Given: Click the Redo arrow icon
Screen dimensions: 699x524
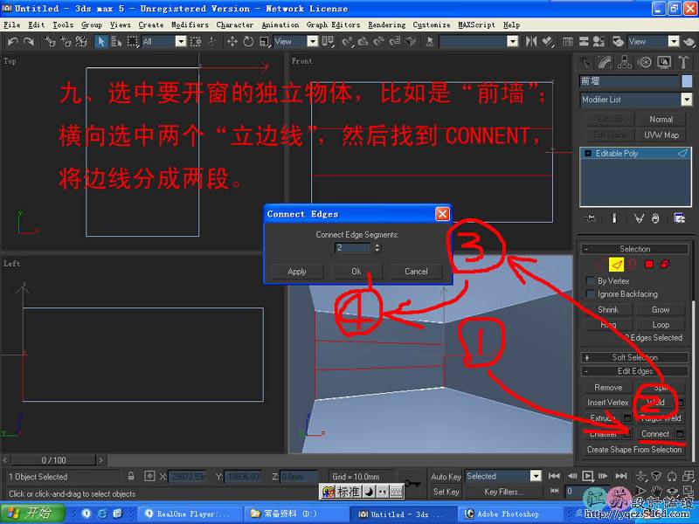Looking at the screenshot, I should pos(29,42).
